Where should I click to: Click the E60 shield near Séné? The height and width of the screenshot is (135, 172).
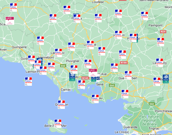112,85
